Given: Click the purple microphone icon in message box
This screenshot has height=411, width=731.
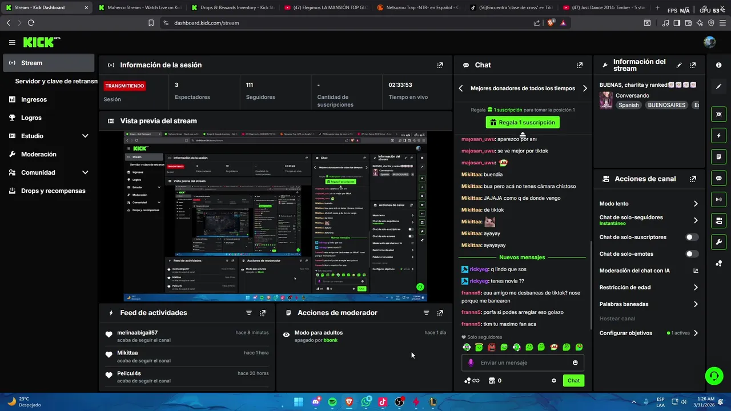Looking at the screenshot, I should (471, 362).
